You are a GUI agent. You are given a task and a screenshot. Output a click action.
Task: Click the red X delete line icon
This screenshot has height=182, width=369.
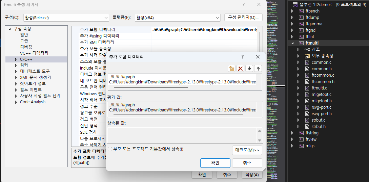(240, 69)
